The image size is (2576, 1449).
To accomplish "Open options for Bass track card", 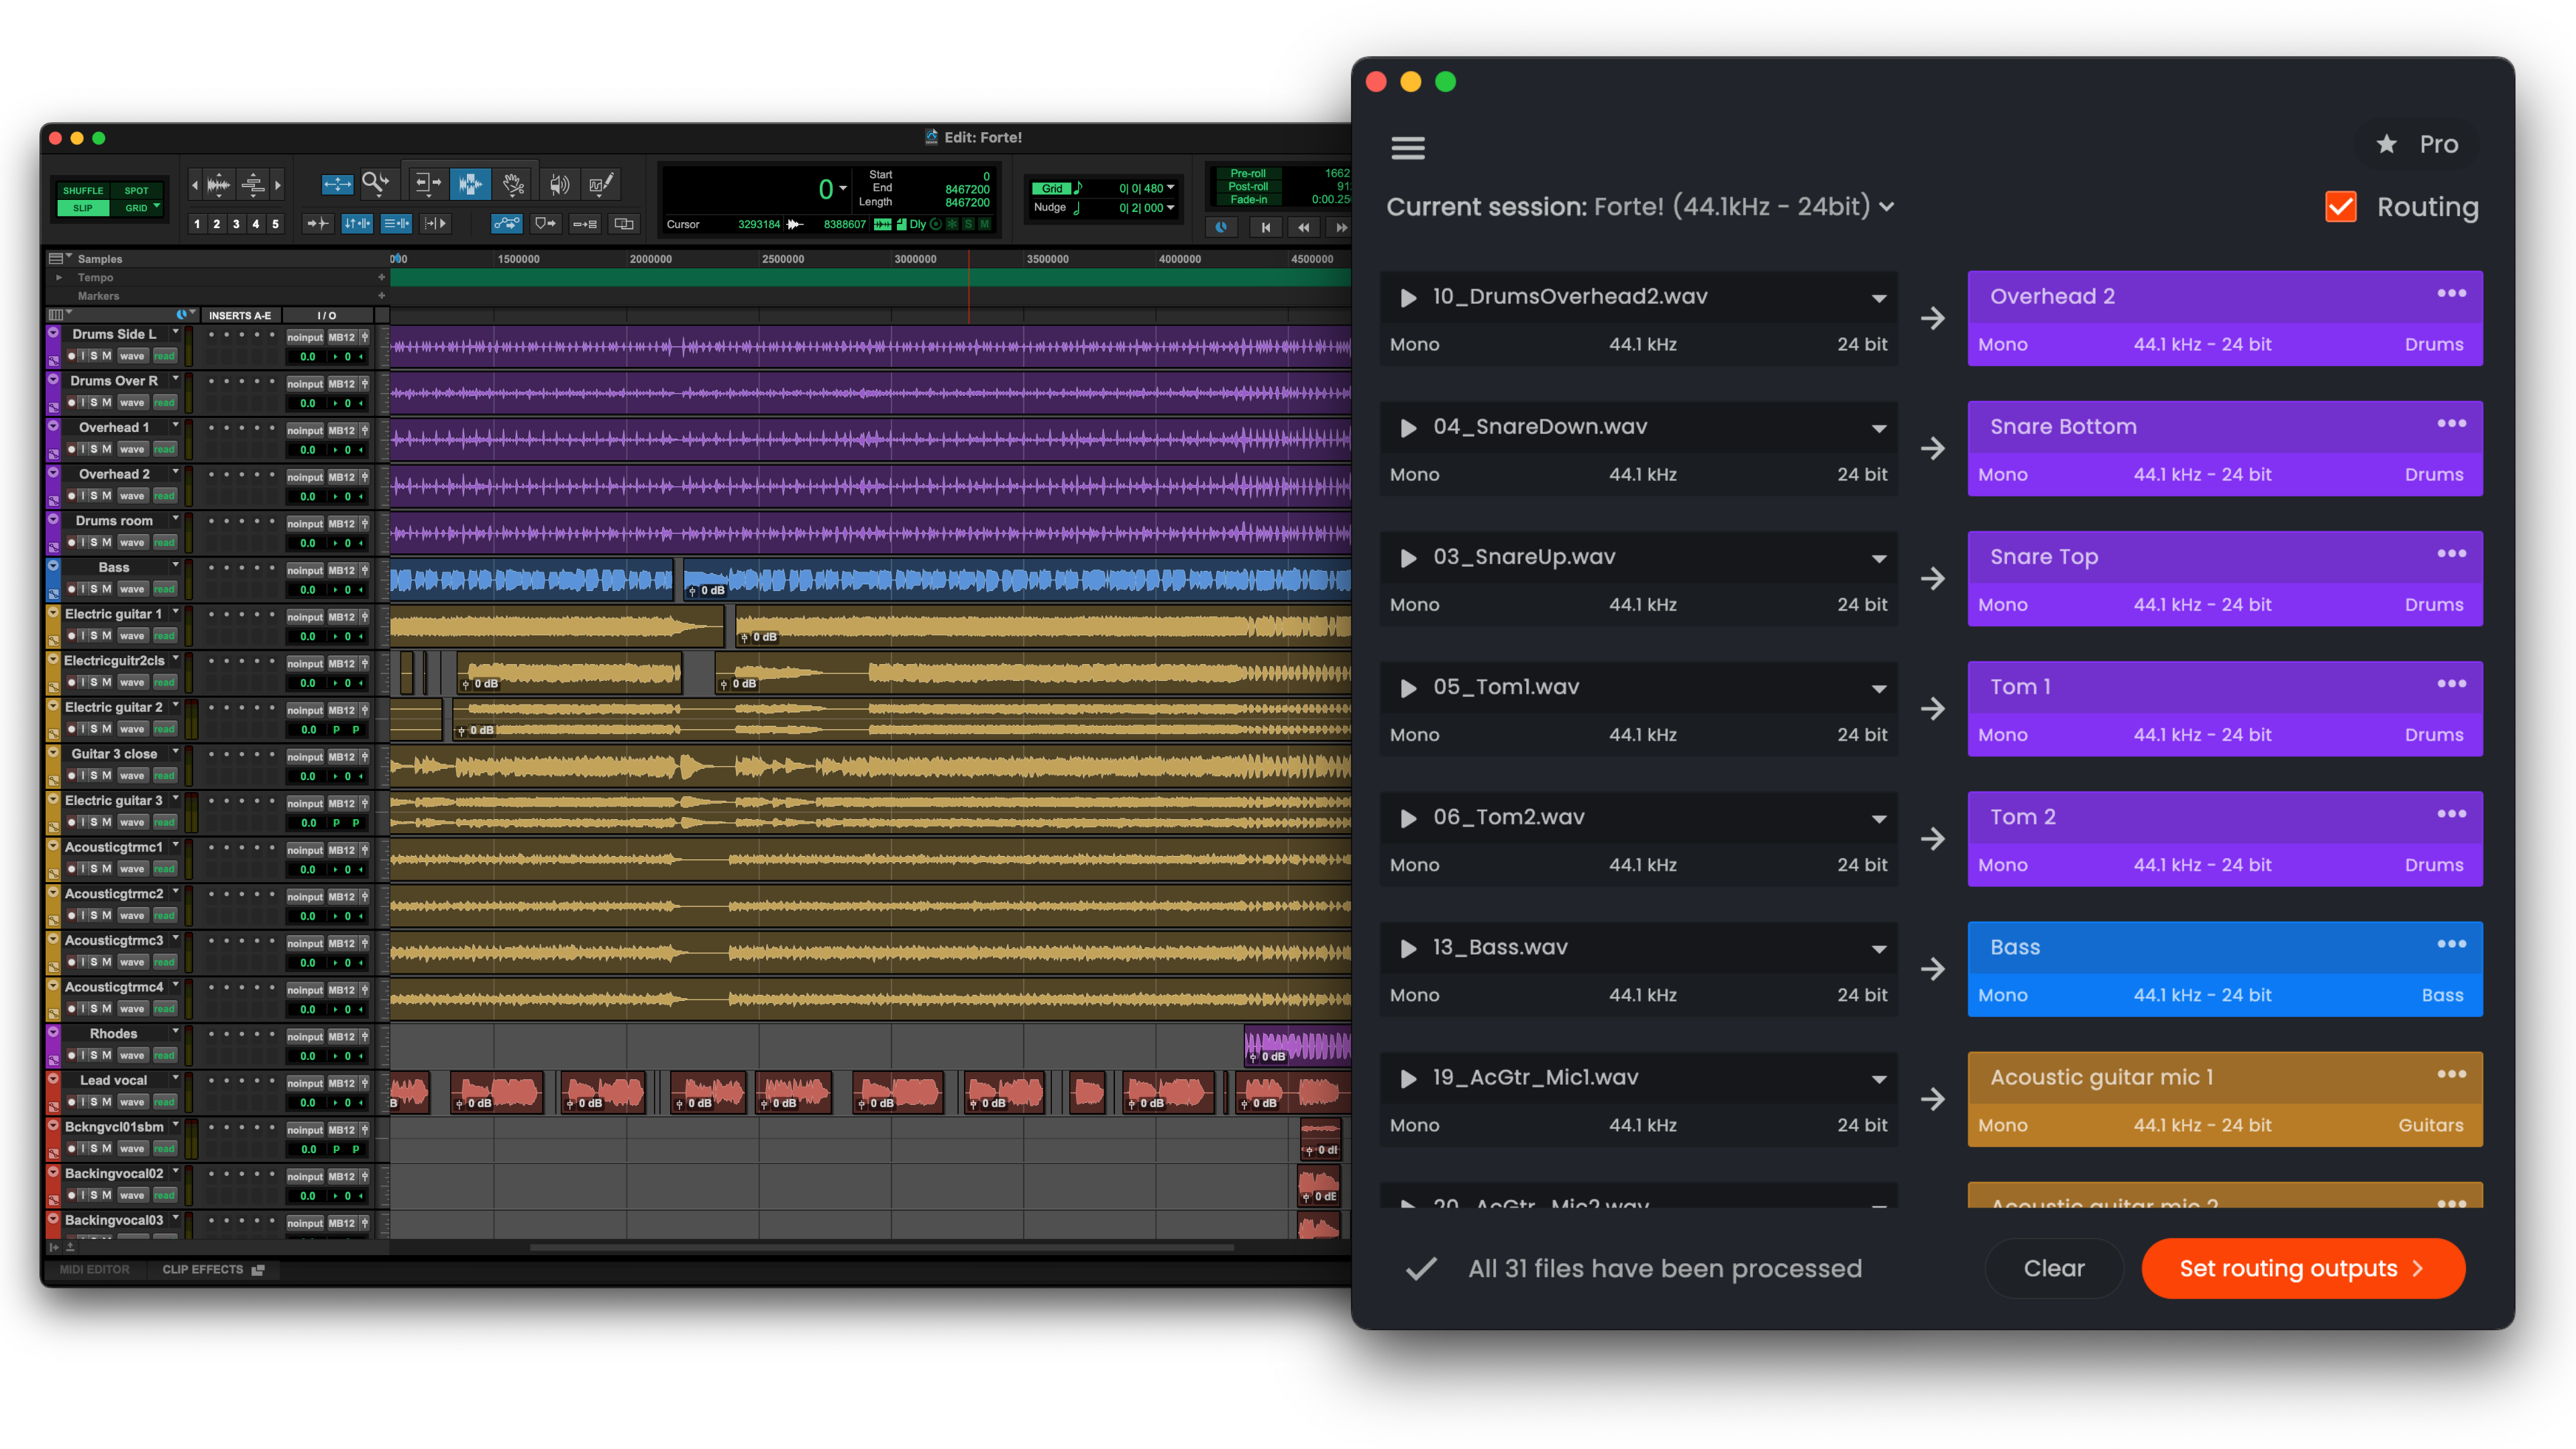I will pos(2450,943).
